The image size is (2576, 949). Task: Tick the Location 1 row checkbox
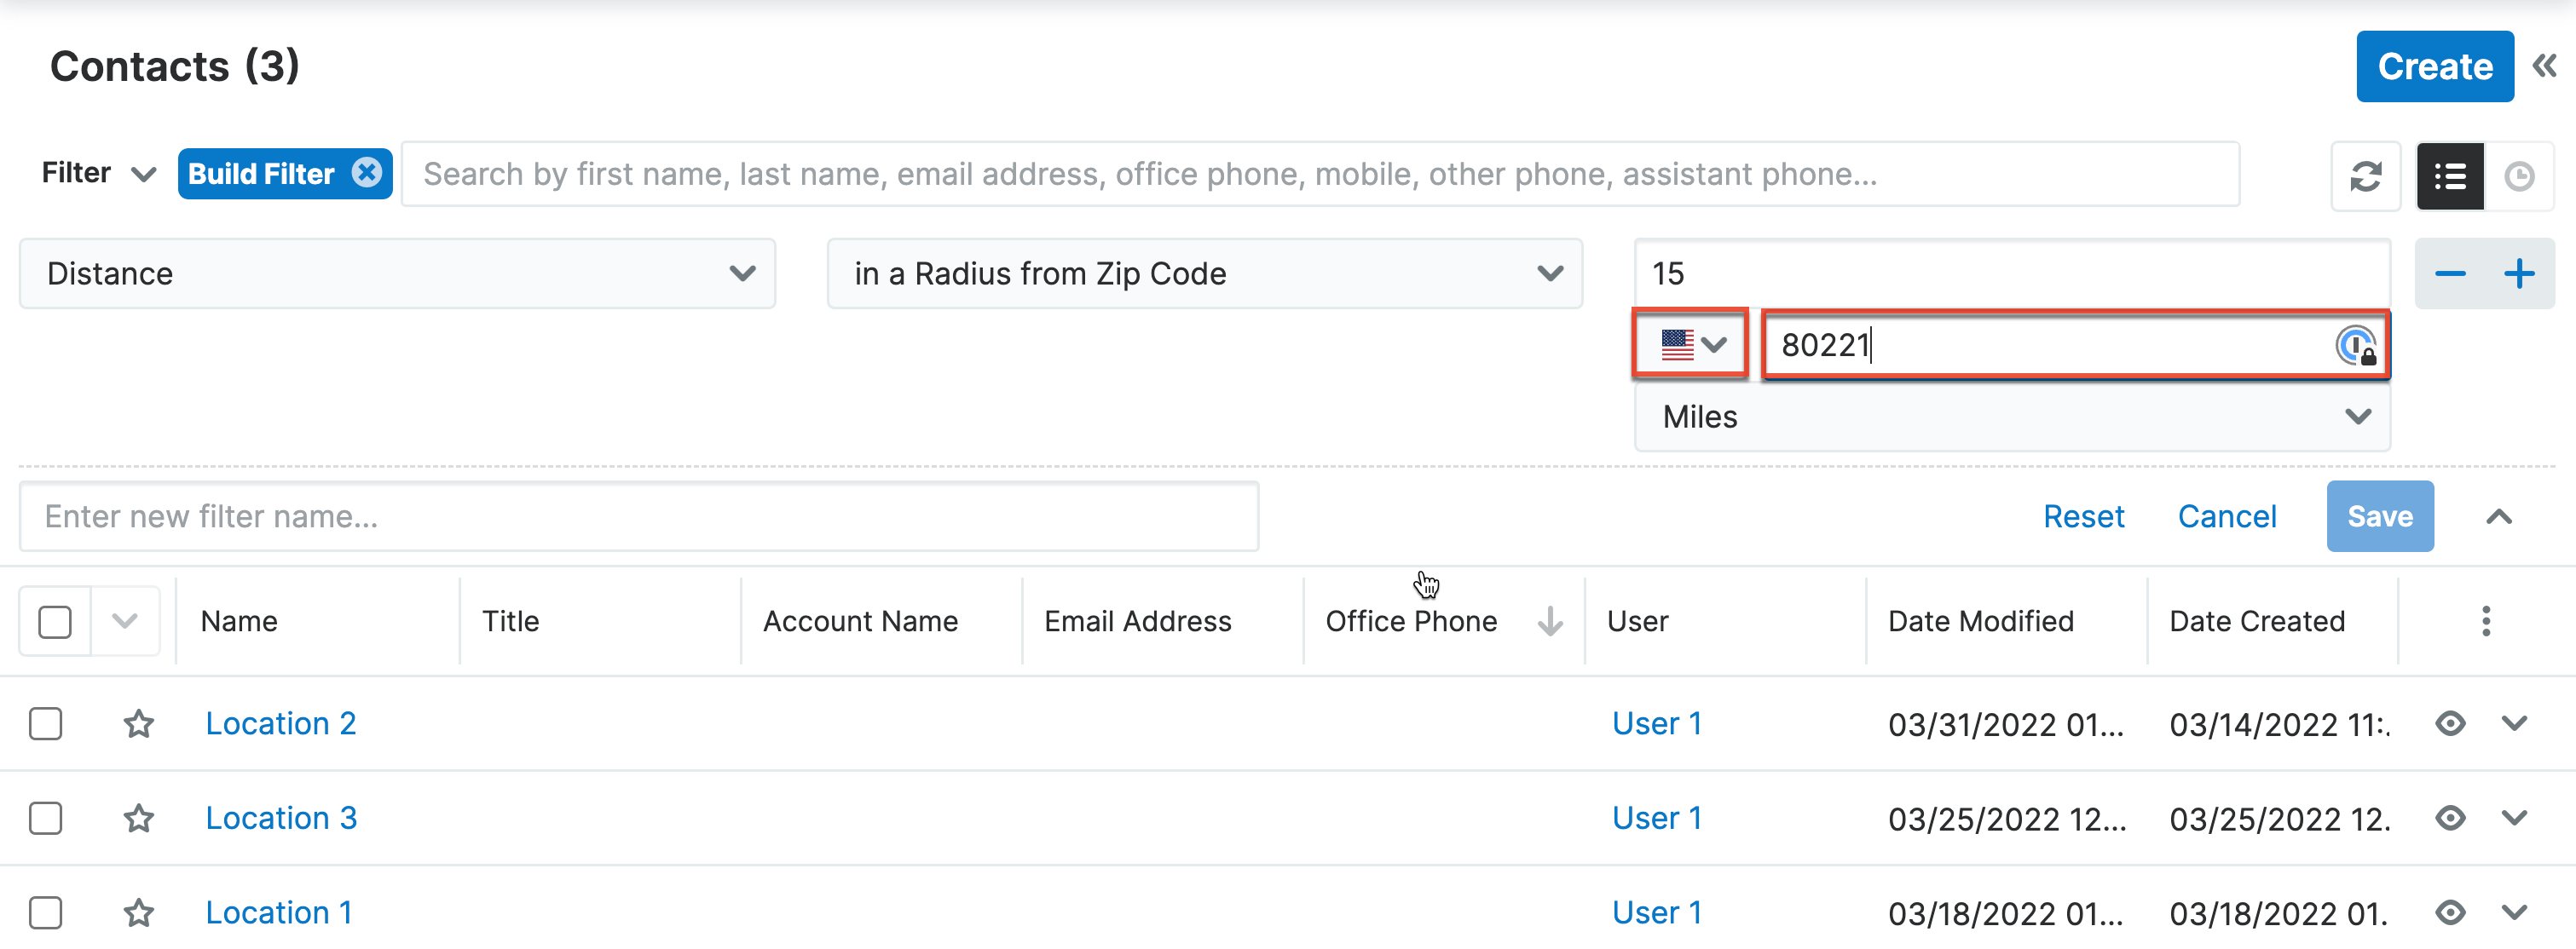(x=46, y=913)
